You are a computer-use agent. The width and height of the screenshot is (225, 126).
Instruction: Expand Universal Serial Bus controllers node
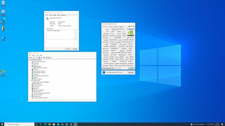coord(31,98)
